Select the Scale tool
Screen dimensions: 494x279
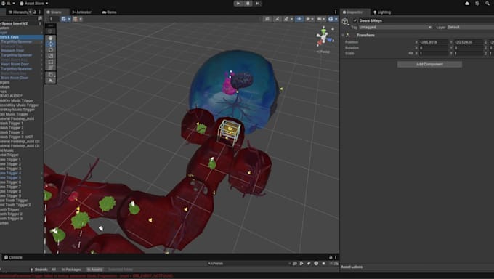pyautogui.click(x=50, y=56)
